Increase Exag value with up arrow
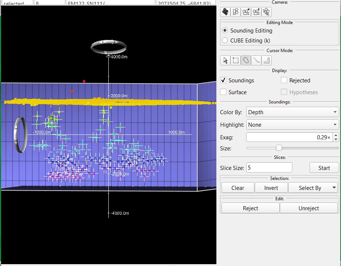The width and height of the screenshot is (341, 266). click(x=336, y=135)
